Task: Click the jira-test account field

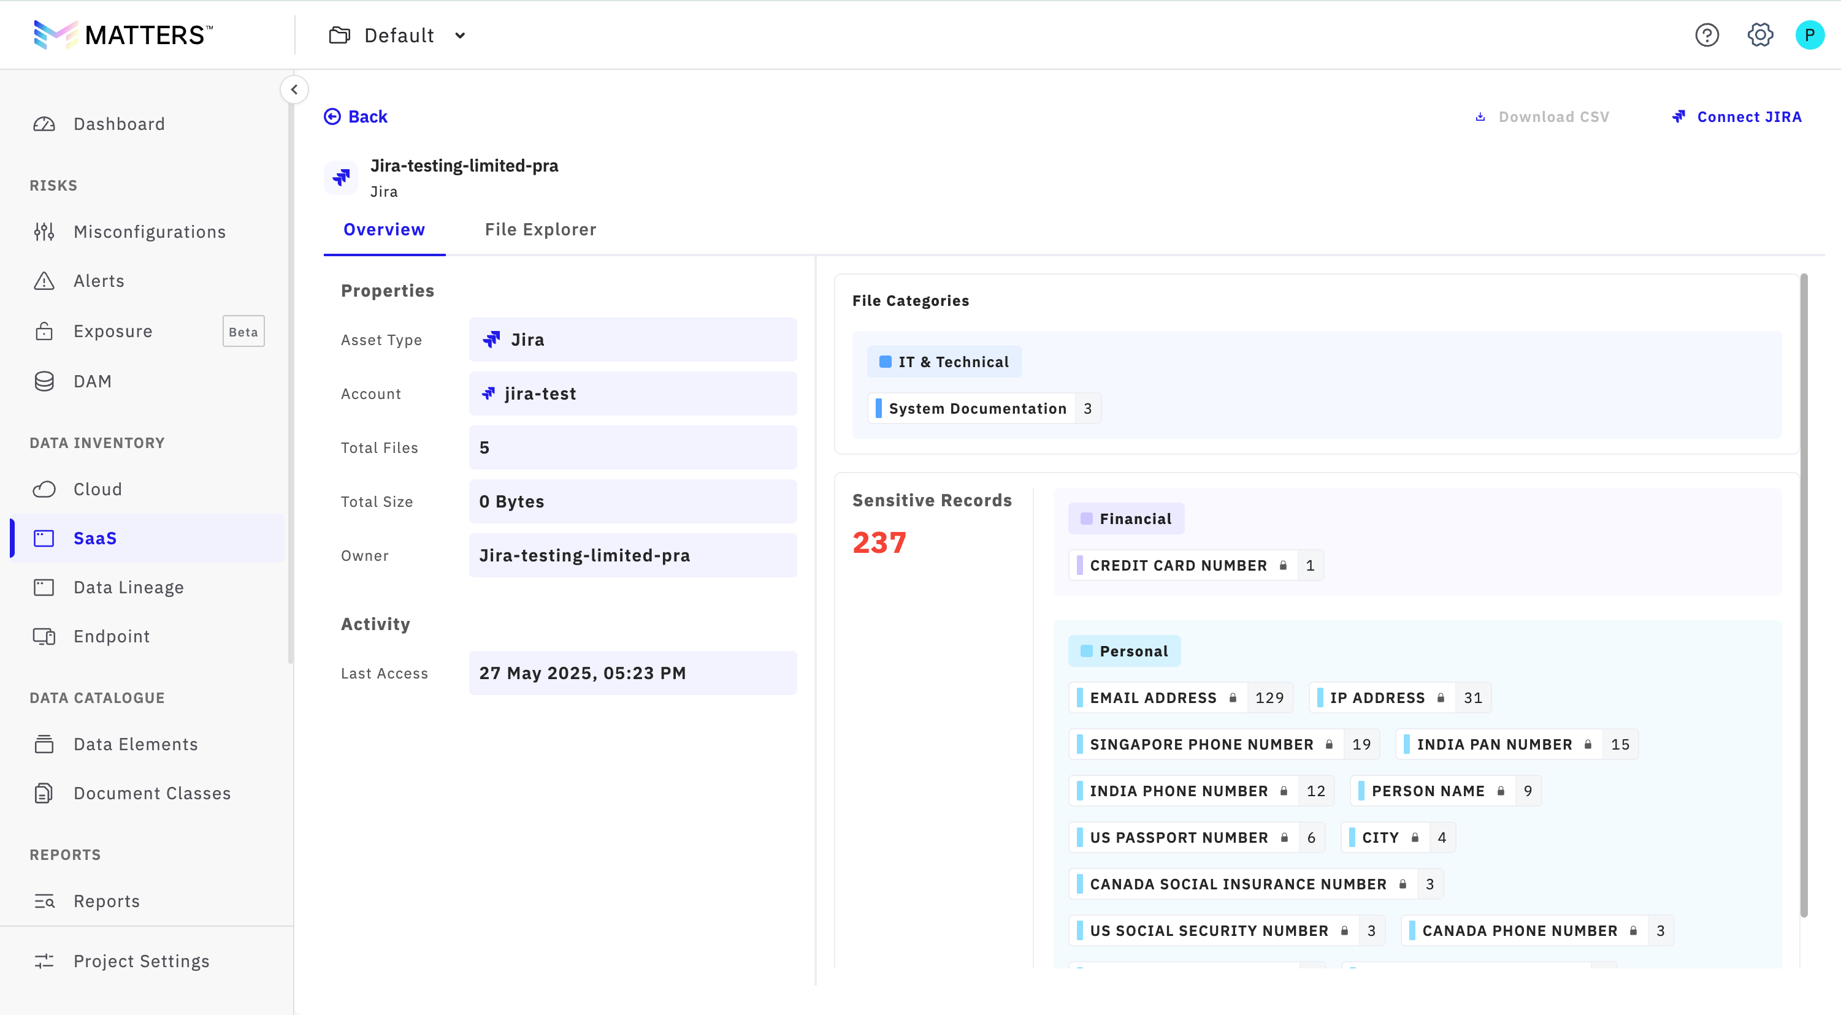Action: click(632, 393)
